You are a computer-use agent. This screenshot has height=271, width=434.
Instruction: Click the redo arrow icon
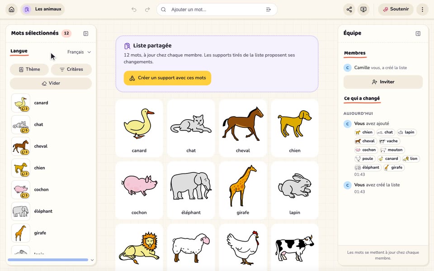pos(147,9)
